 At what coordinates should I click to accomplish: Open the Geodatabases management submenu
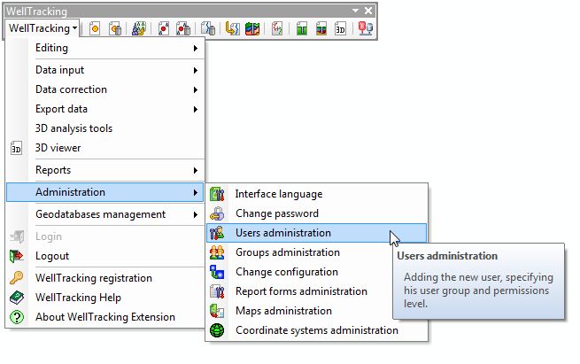click(x=105, y=214)
